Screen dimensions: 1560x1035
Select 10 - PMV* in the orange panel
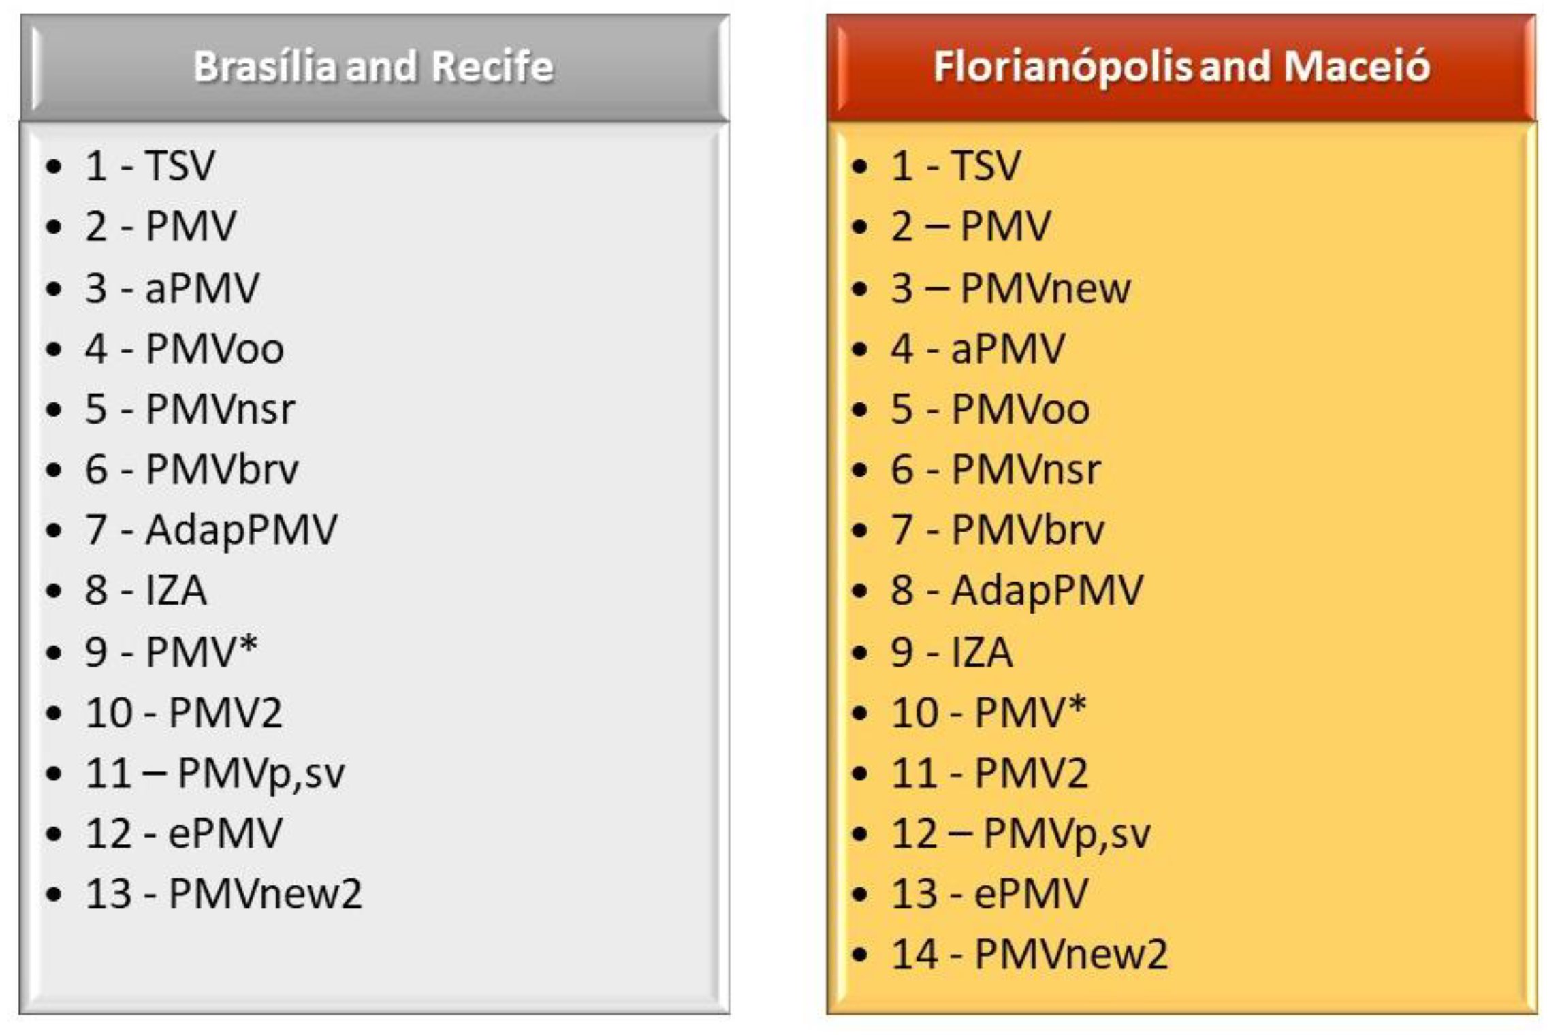tap(989, 712)
